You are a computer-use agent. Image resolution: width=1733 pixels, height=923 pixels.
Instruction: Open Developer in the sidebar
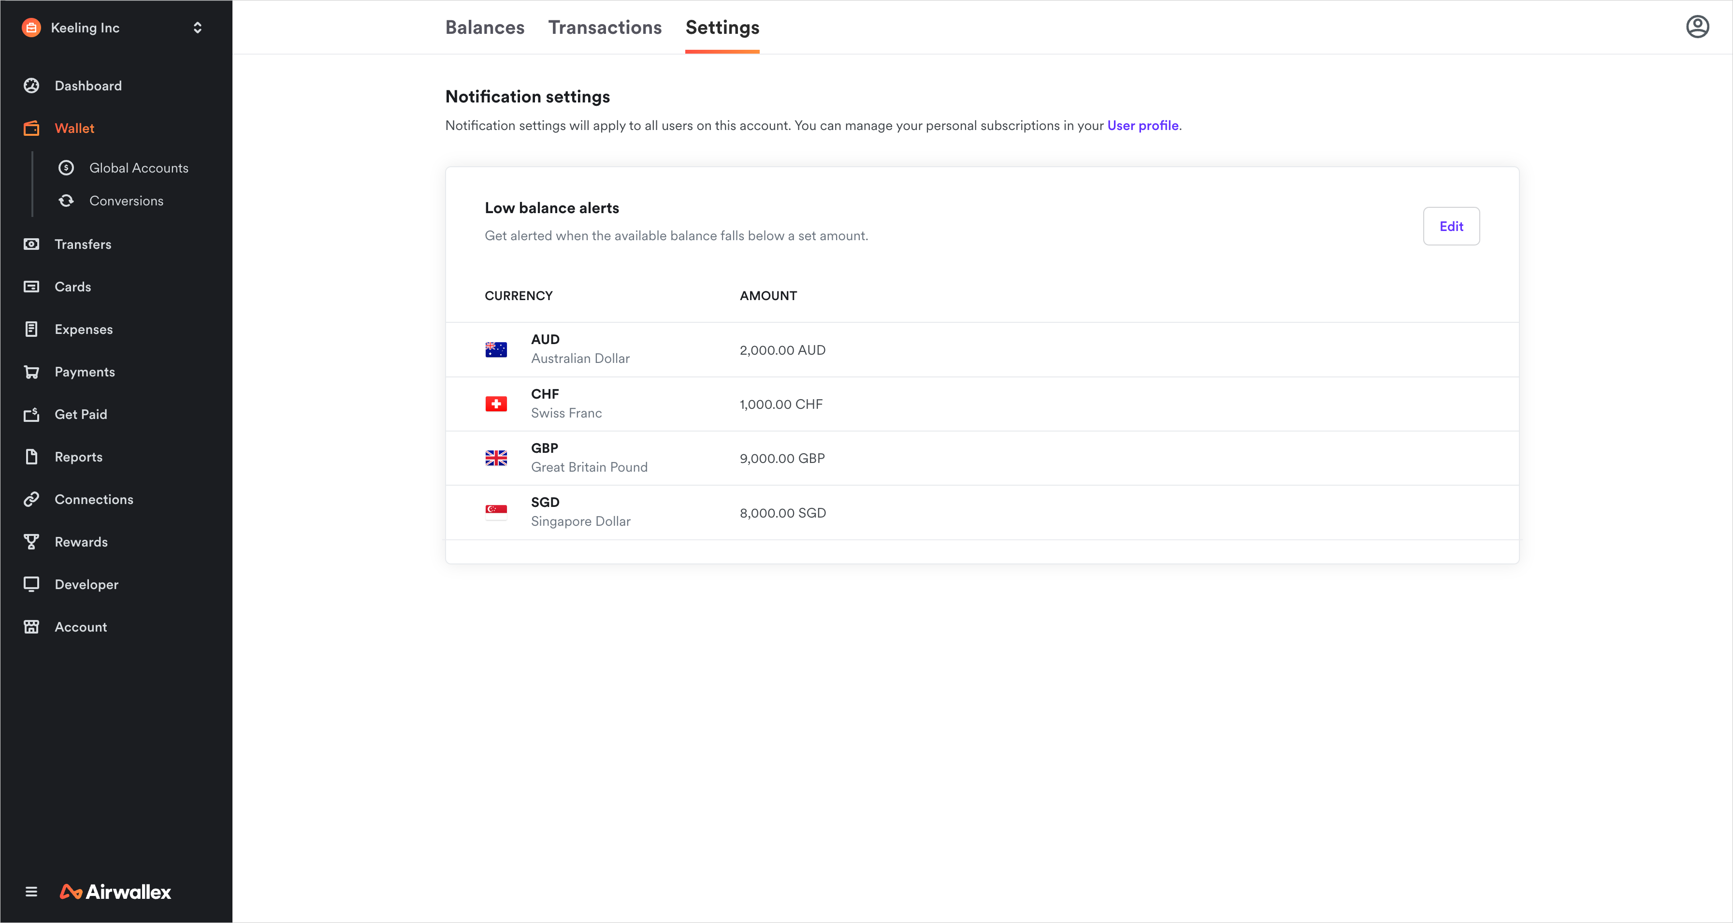(x=86, y=584)
